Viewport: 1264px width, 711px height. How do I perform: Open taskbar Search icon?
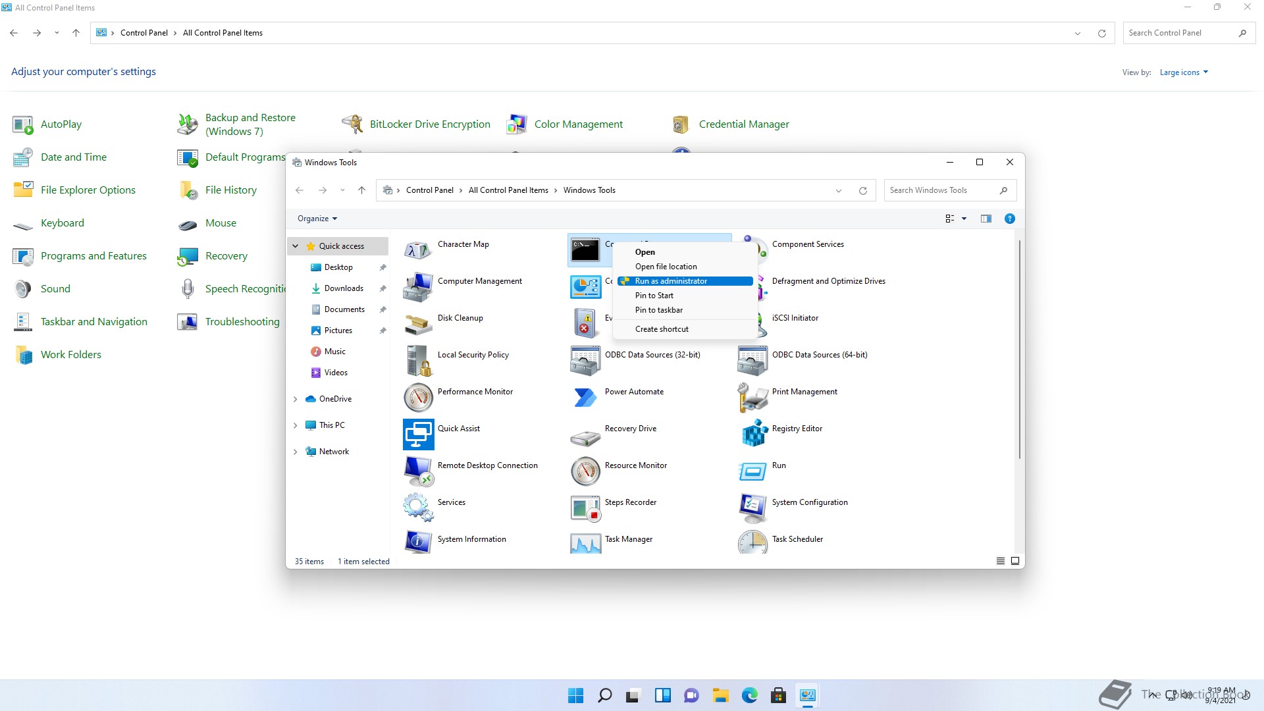coord(604,695)
